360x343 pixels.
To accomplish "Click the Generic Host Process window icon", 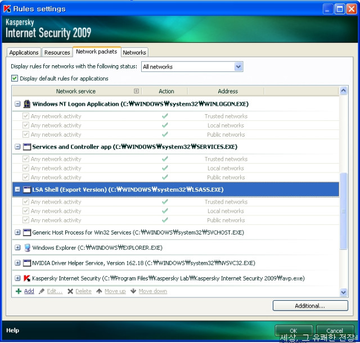I will [x=27, y=232].
